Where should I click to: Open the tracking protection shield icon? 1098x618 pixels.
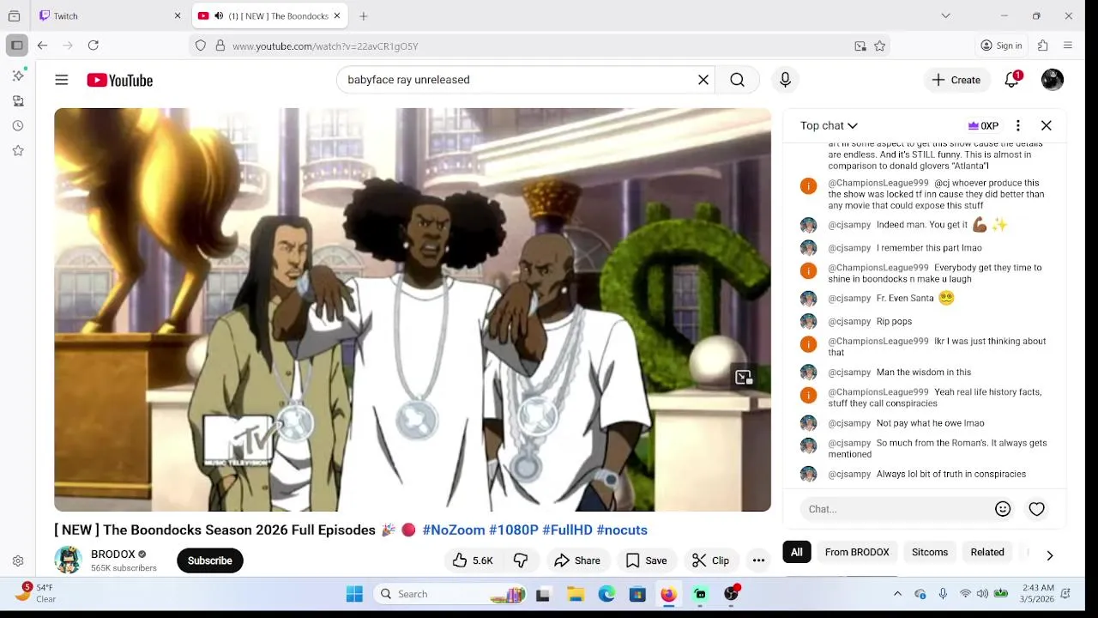(x=201, y=45)
